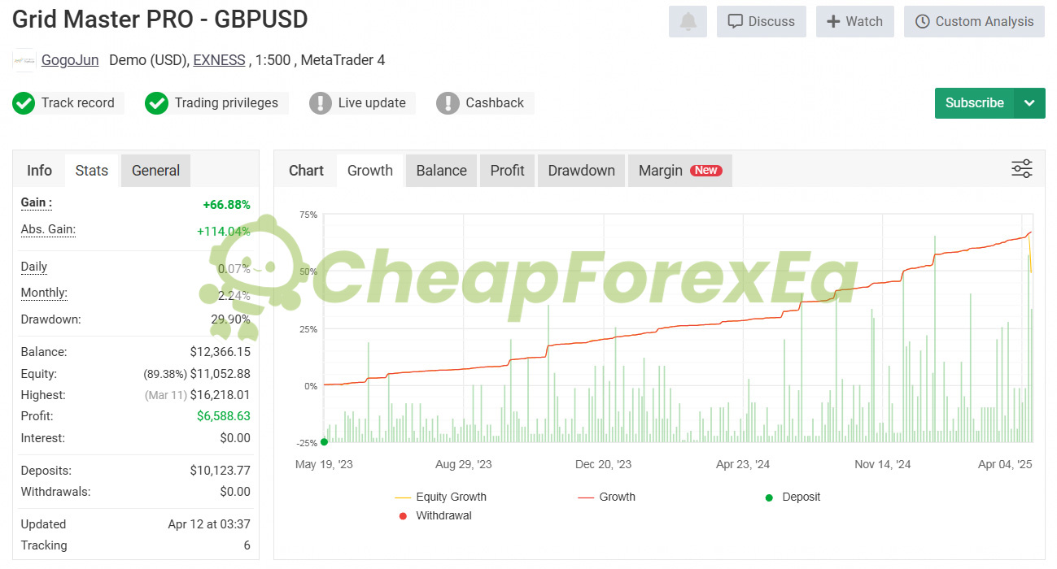Click the Daily label
The image size is (1057, 569).
(34, 267)
